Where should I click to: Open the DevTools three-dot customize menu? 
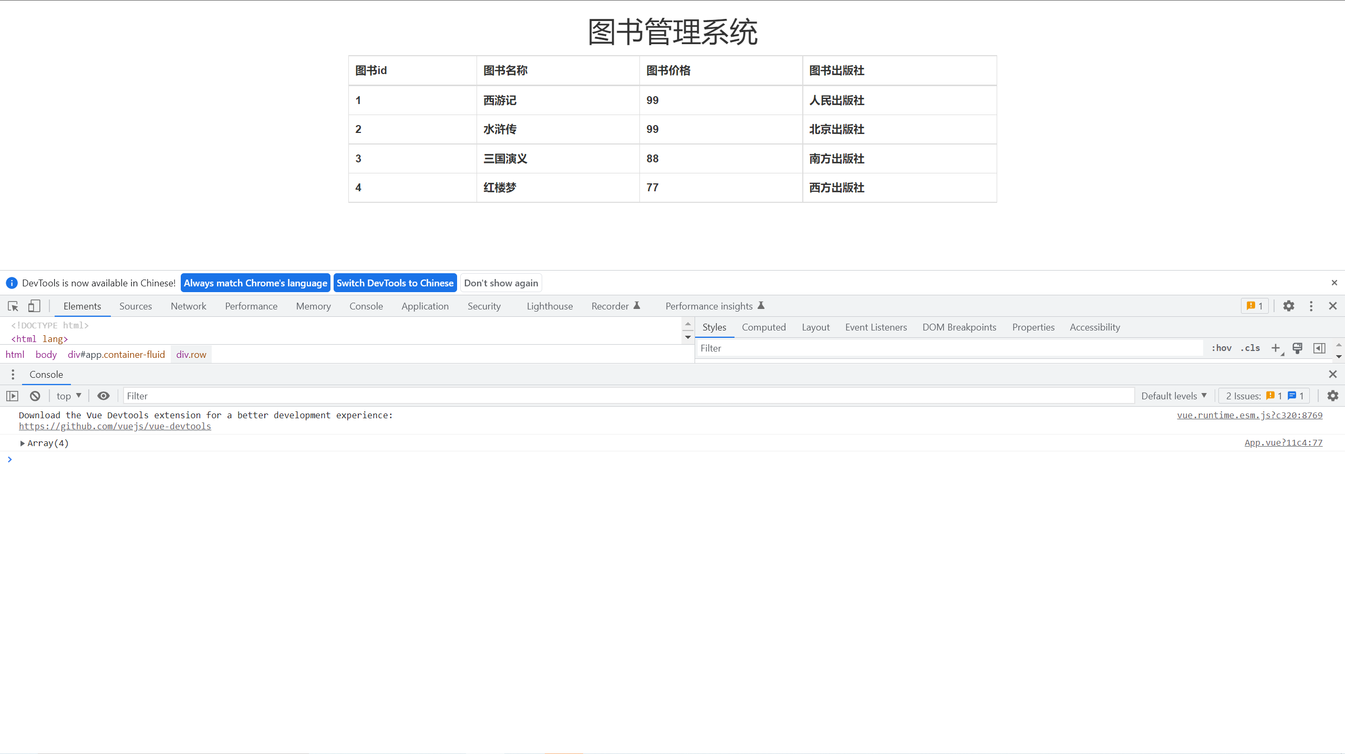(x=1311, y=306)
